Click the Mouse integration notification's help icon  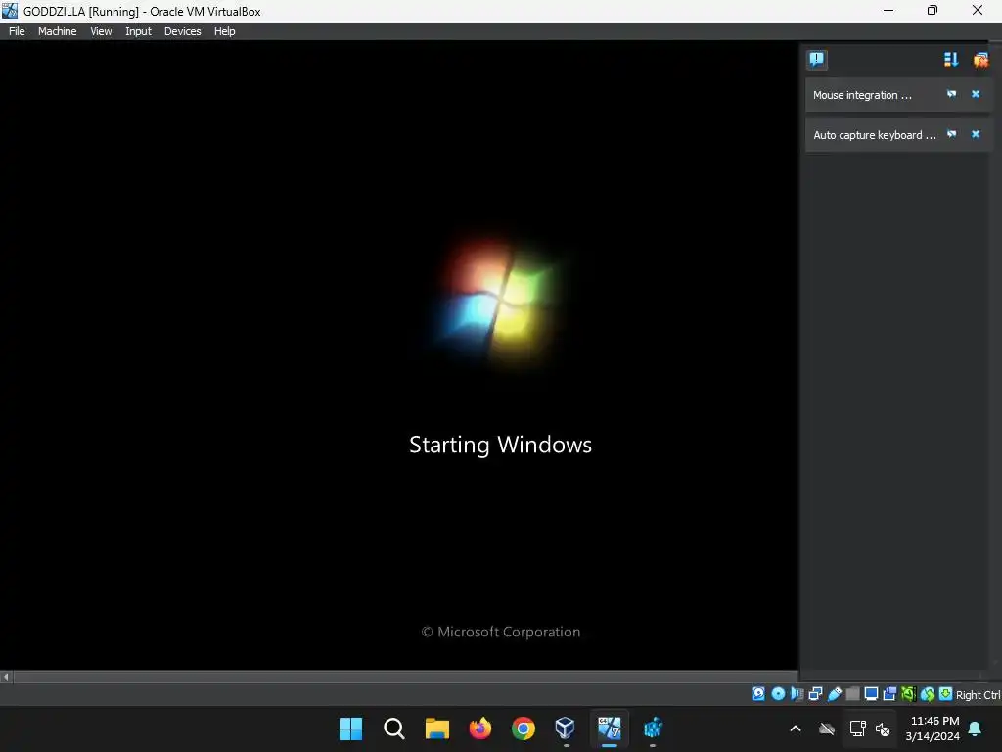pos(951,94)
